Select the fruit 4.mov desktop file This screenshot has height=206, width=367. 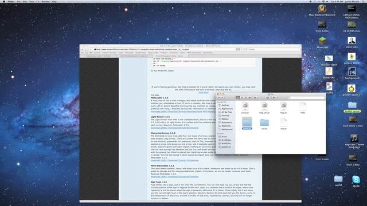click(x=322, y=24)
